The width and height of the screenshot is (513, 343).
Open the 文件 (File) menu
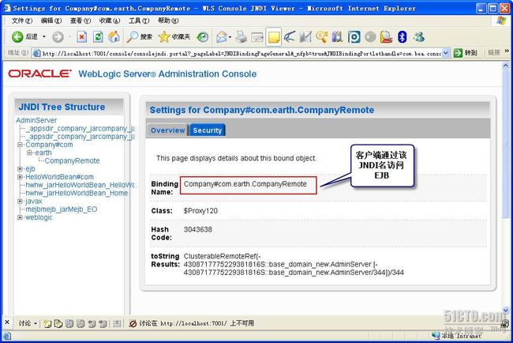click(x=22, y=21)
